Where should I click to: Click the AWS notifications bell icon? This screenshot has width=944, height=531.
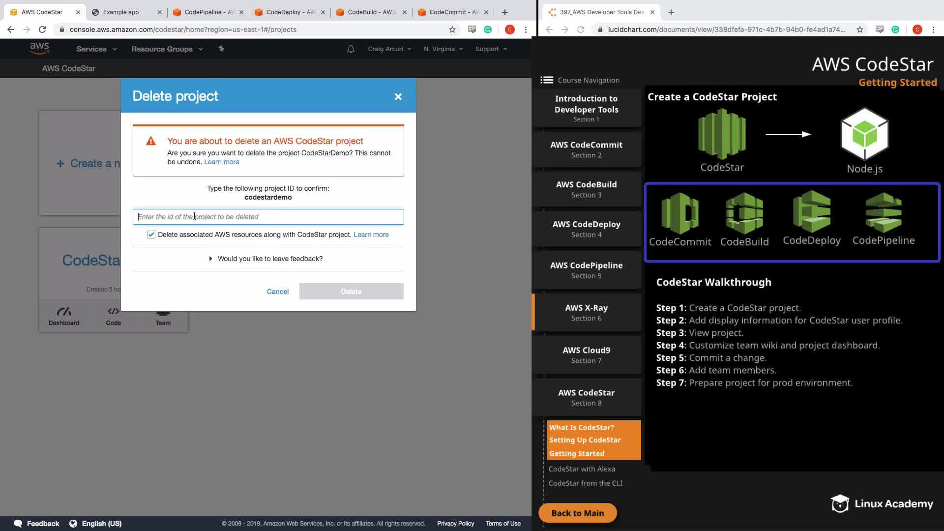click(x=351, y=49)
